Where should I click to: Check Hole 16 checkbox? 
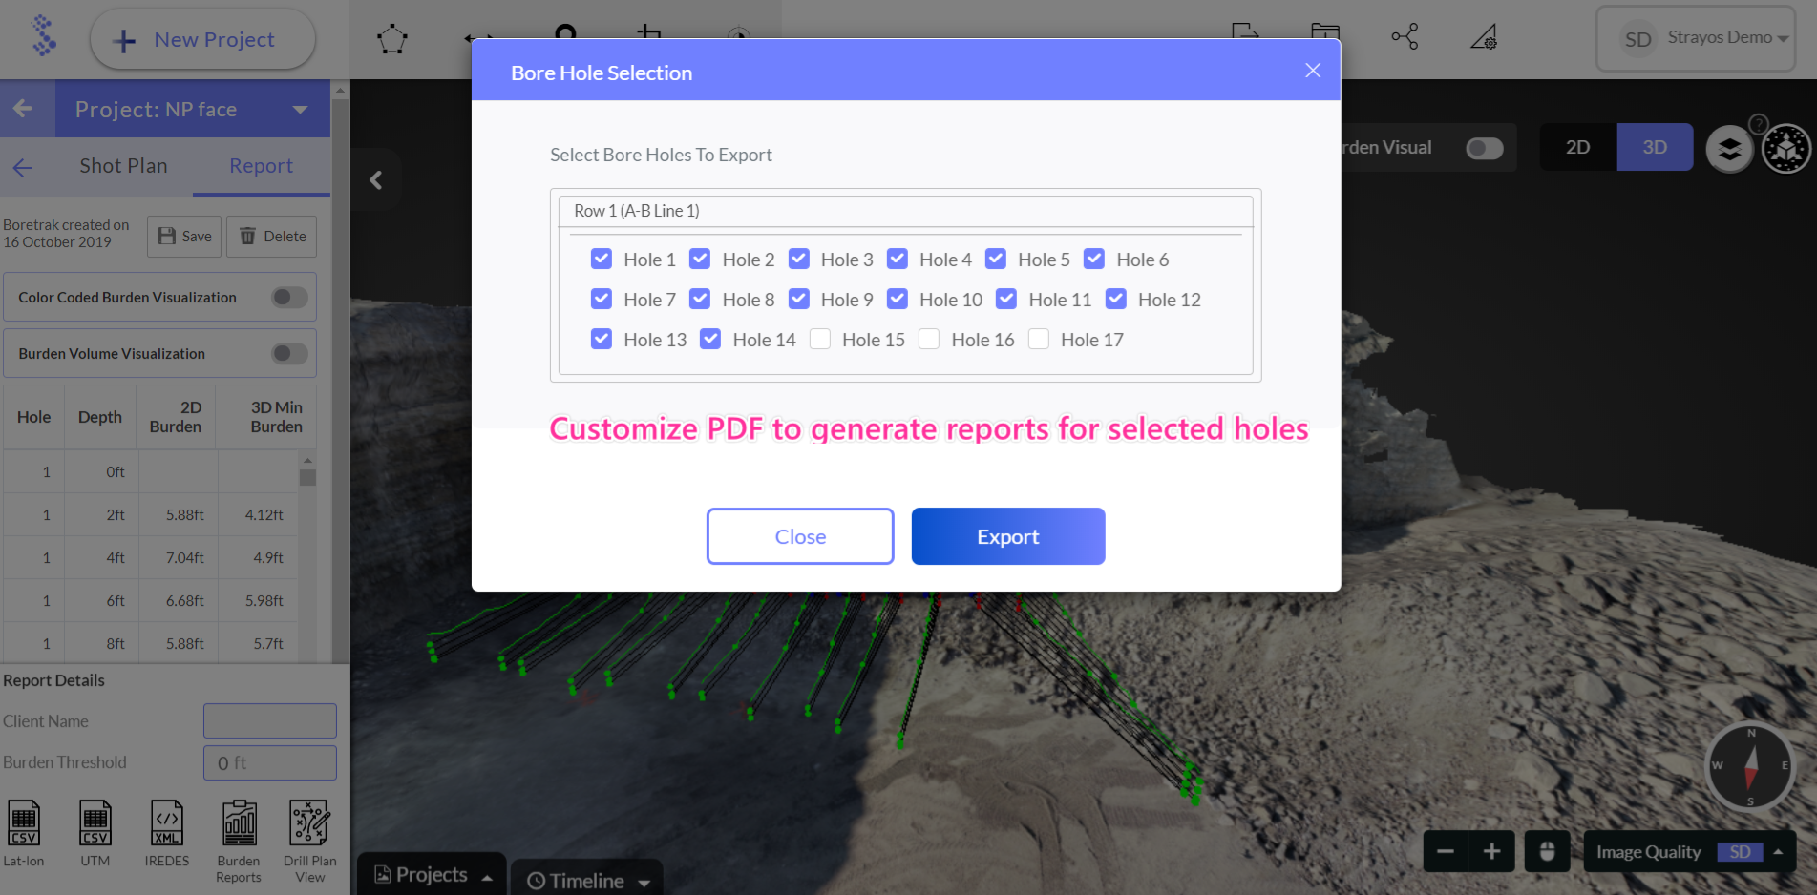coord(929,339)
